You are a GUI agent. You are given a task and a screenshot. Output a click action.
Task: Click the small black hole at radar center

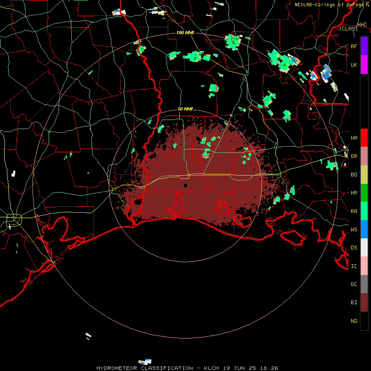point(185,185)
